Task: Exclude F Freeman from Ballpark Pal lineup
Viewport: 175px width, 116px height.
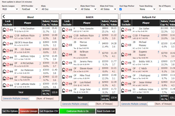Action: [126, 37]
